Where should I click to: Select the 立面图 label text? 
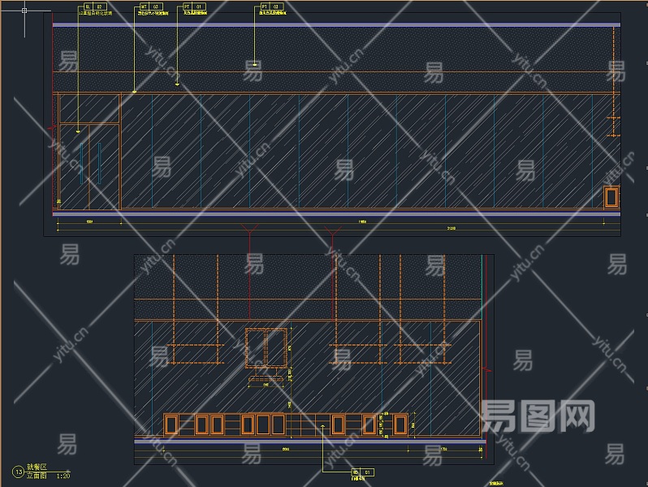click(x=37, y=476)
